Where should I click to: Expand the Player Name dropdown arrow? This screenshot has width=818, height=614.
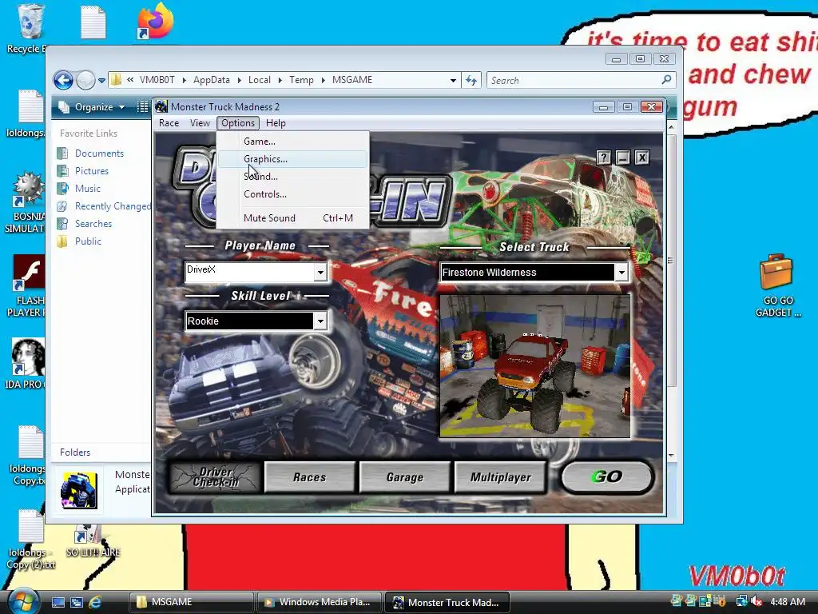point(320,272)
